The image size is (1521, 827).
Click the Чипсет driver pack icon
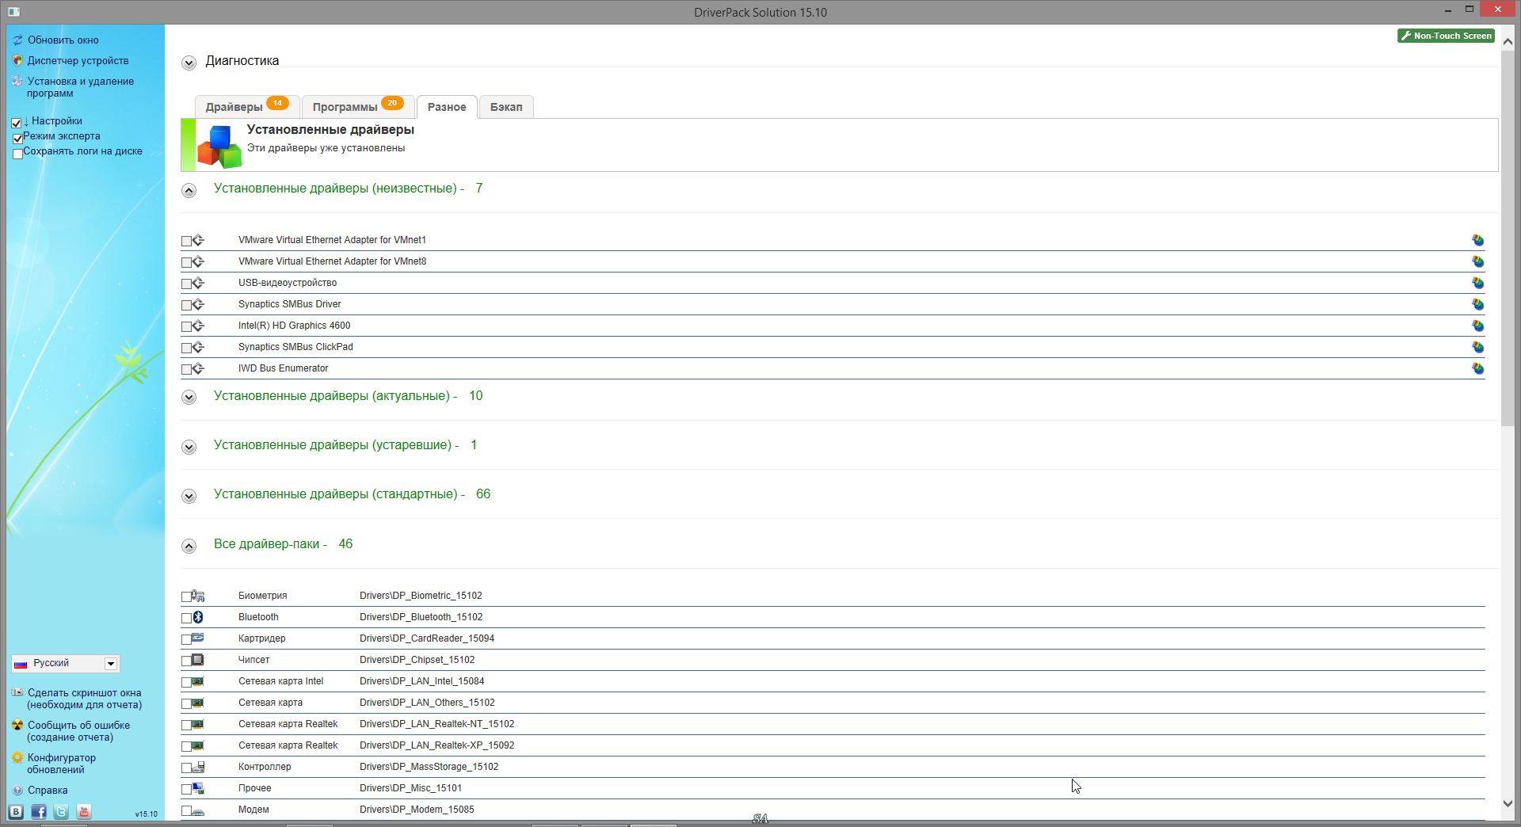click(198, 660)
